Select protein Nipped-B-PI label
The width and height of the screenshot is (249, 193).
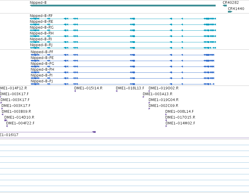(42, 75)
